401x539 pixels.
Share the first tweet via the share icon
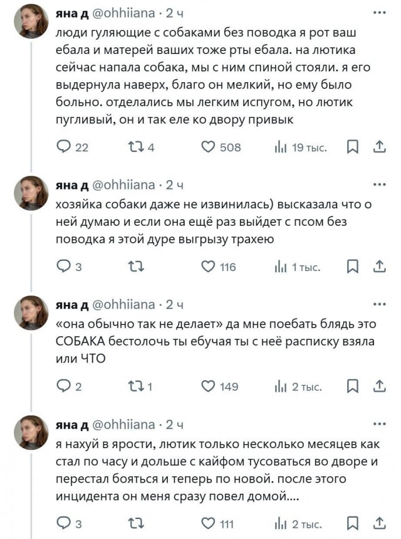click(x=378, y=147)
